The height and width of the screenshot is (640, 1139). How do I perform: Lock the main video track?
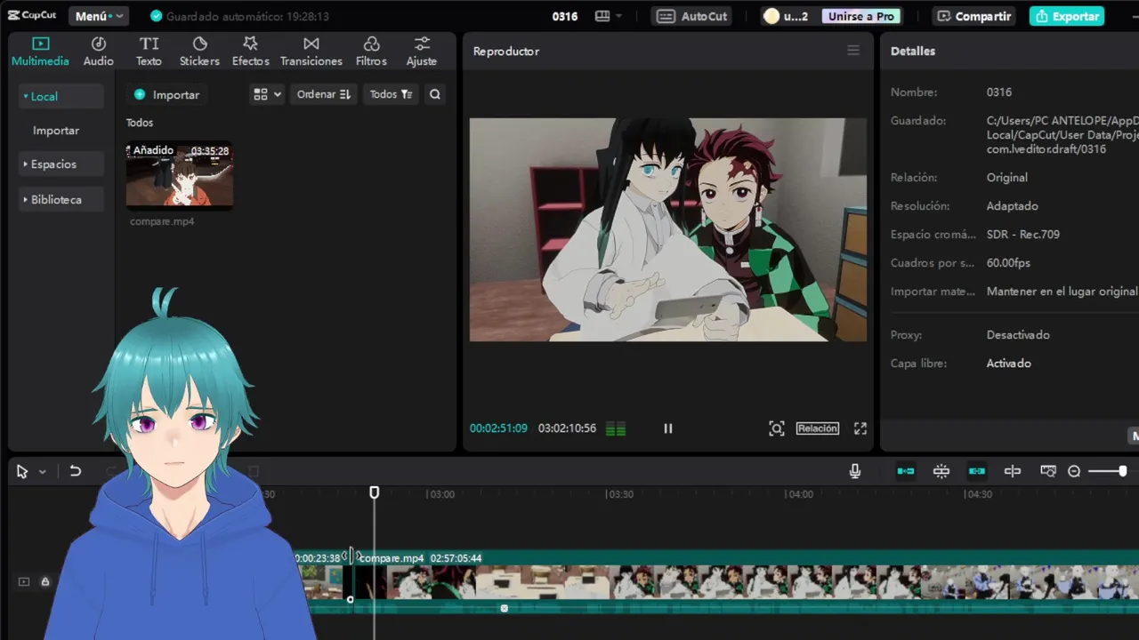tap(45, 581)
